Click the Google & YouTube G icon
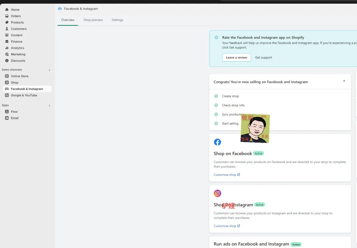The height and width of the screenshot is (248, 357). click(7, 95)
